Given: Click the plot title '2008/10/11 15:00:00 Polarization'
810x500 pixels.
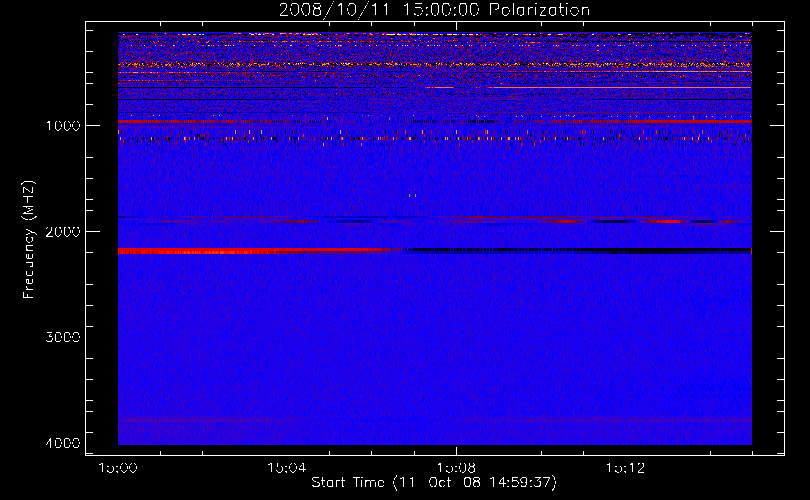Looking at the screenshot, I should [434, 10].
